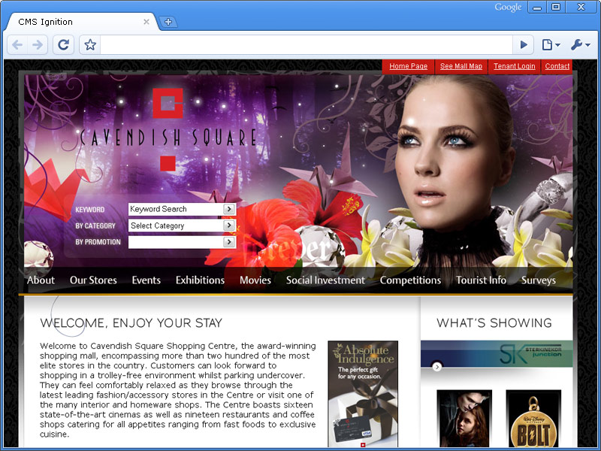Screen dimensions: 601x451
Task: Open the See Mall Map link
Action: pyautogui.click(x=461, y=66)
